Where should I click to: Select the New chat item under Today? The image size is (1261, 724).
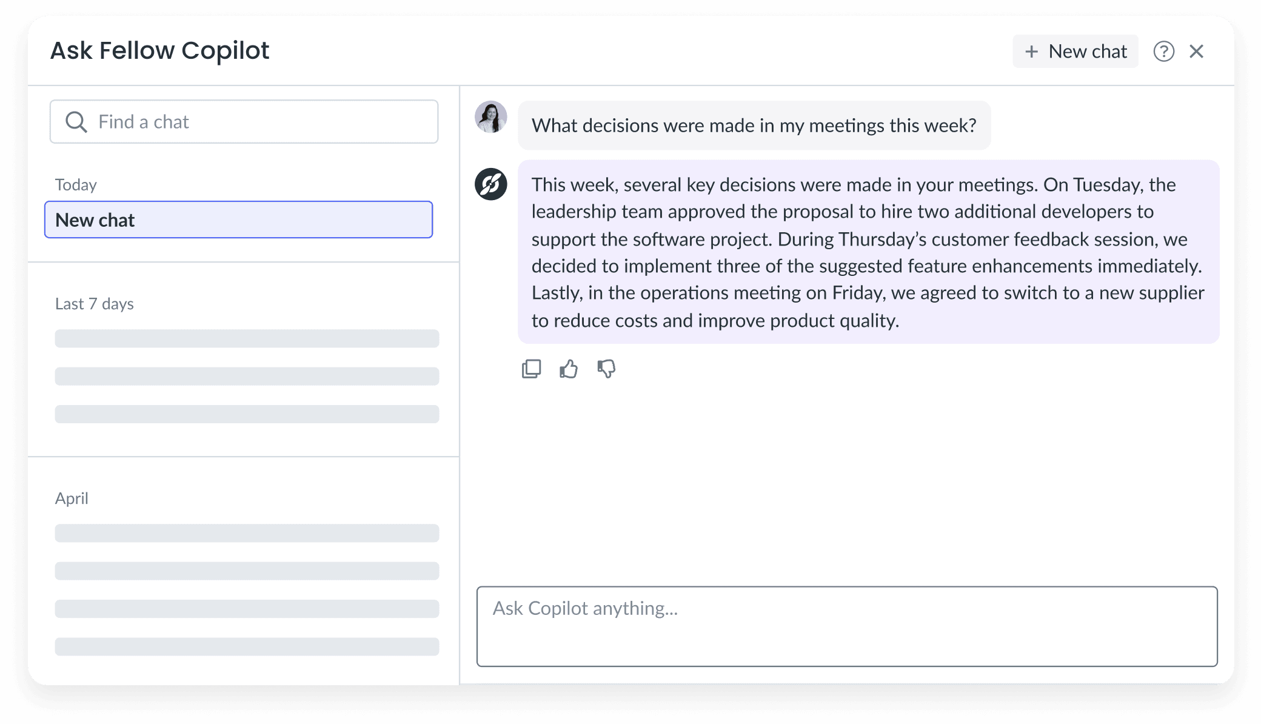pos(238,220)
